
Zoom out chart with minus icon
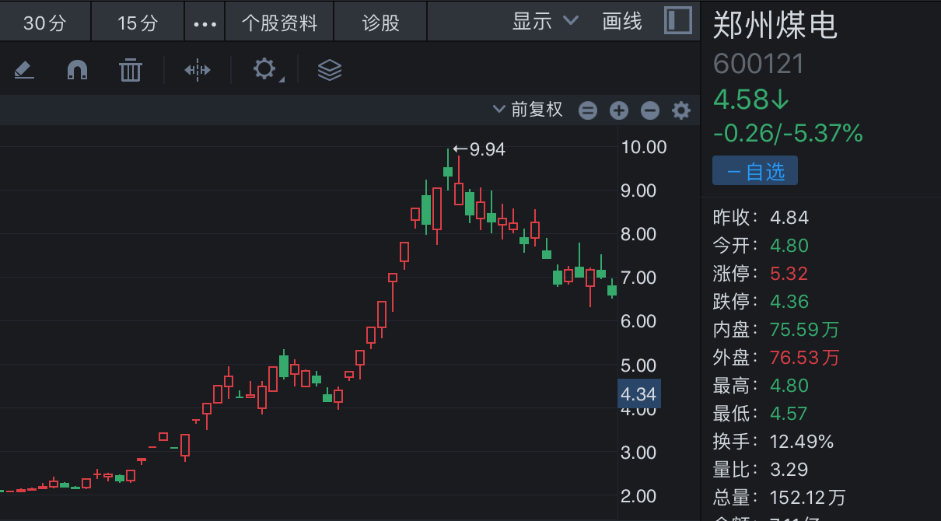point(650,111)
